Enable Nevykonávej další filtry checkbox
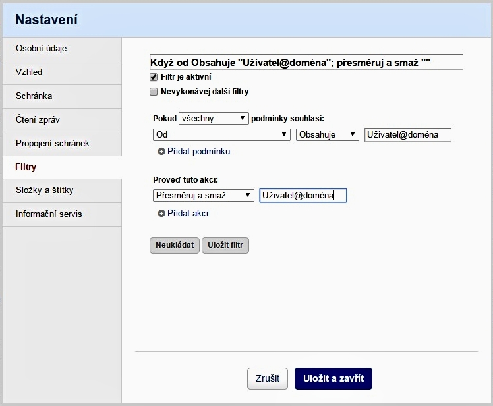The width and height of the screenshot is (493, 406). pos(154,92)
